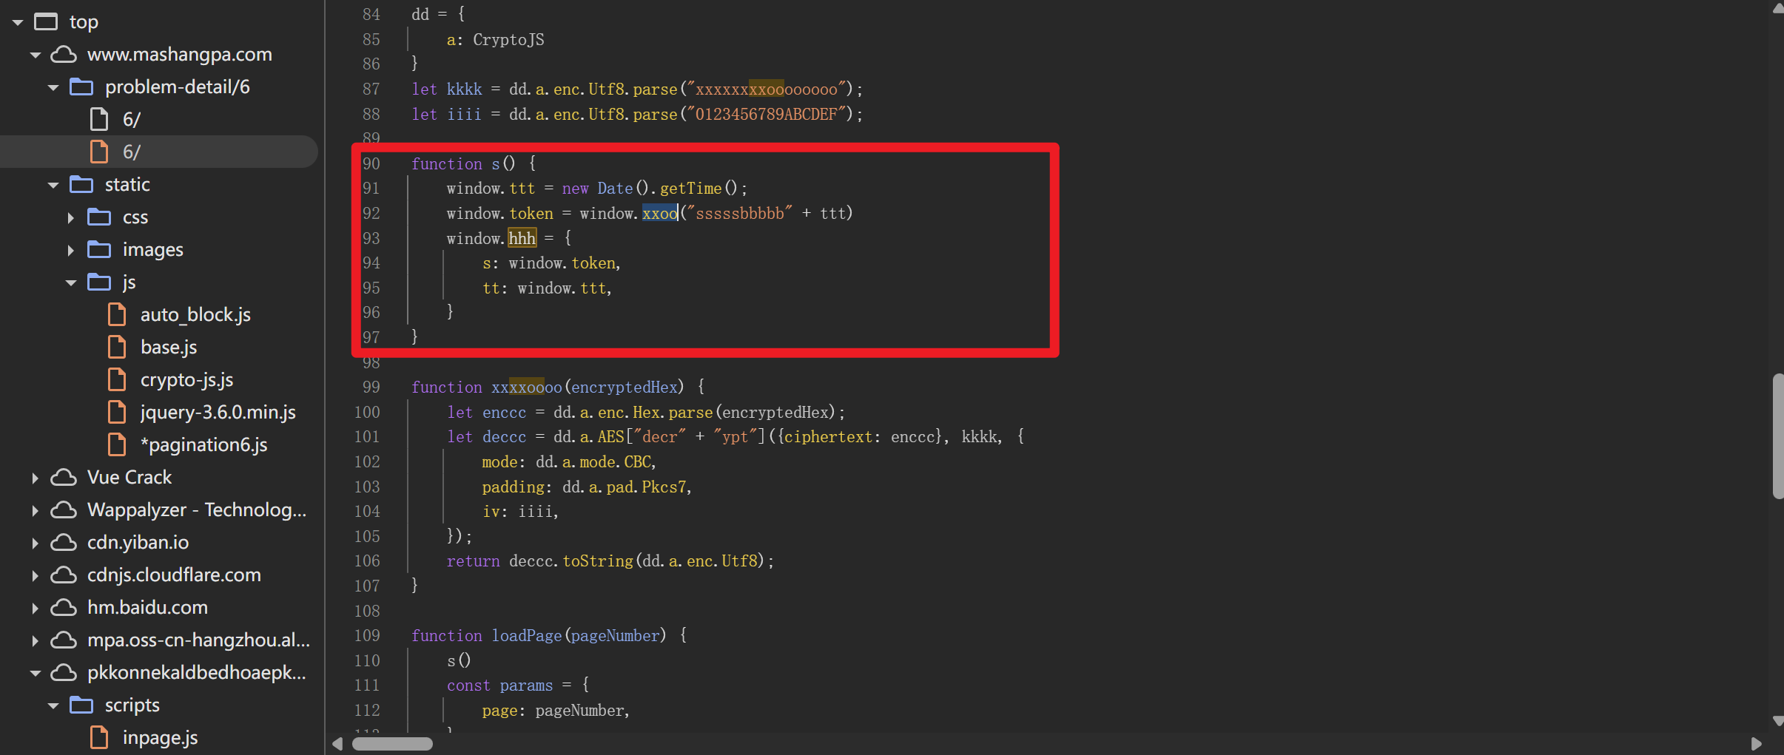Click the pkkonnekaldbedhoaepk cloud icon

click(x=64, y=673)
